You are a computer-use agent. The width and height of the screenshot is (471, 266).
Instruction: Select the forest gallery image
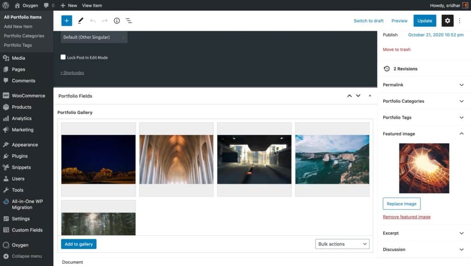click(98, 218)
